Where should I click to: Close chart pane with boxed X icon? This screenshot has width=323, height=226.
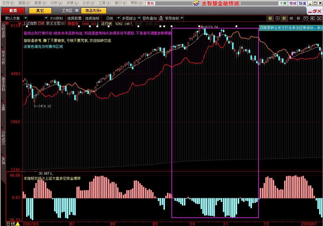click(319, 18)
